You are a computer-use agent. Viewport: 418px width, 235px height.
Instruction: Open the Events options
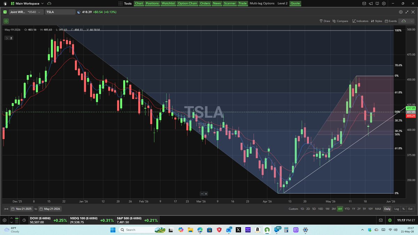coord(390,21)
